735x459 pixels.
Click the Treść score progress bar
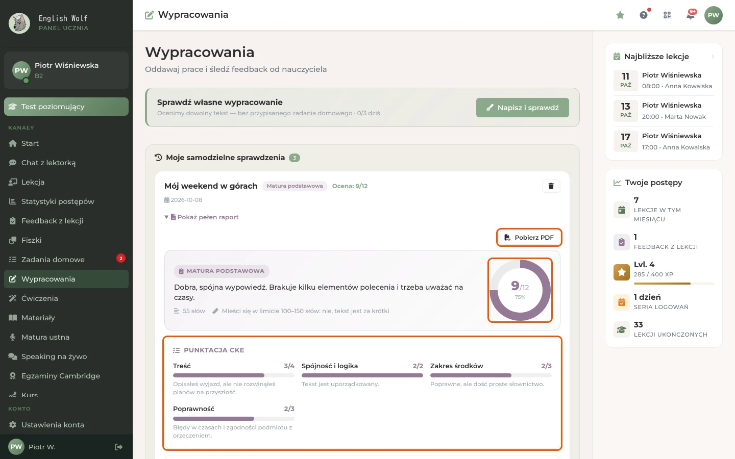pyautogui.click(x=234, y=375)
